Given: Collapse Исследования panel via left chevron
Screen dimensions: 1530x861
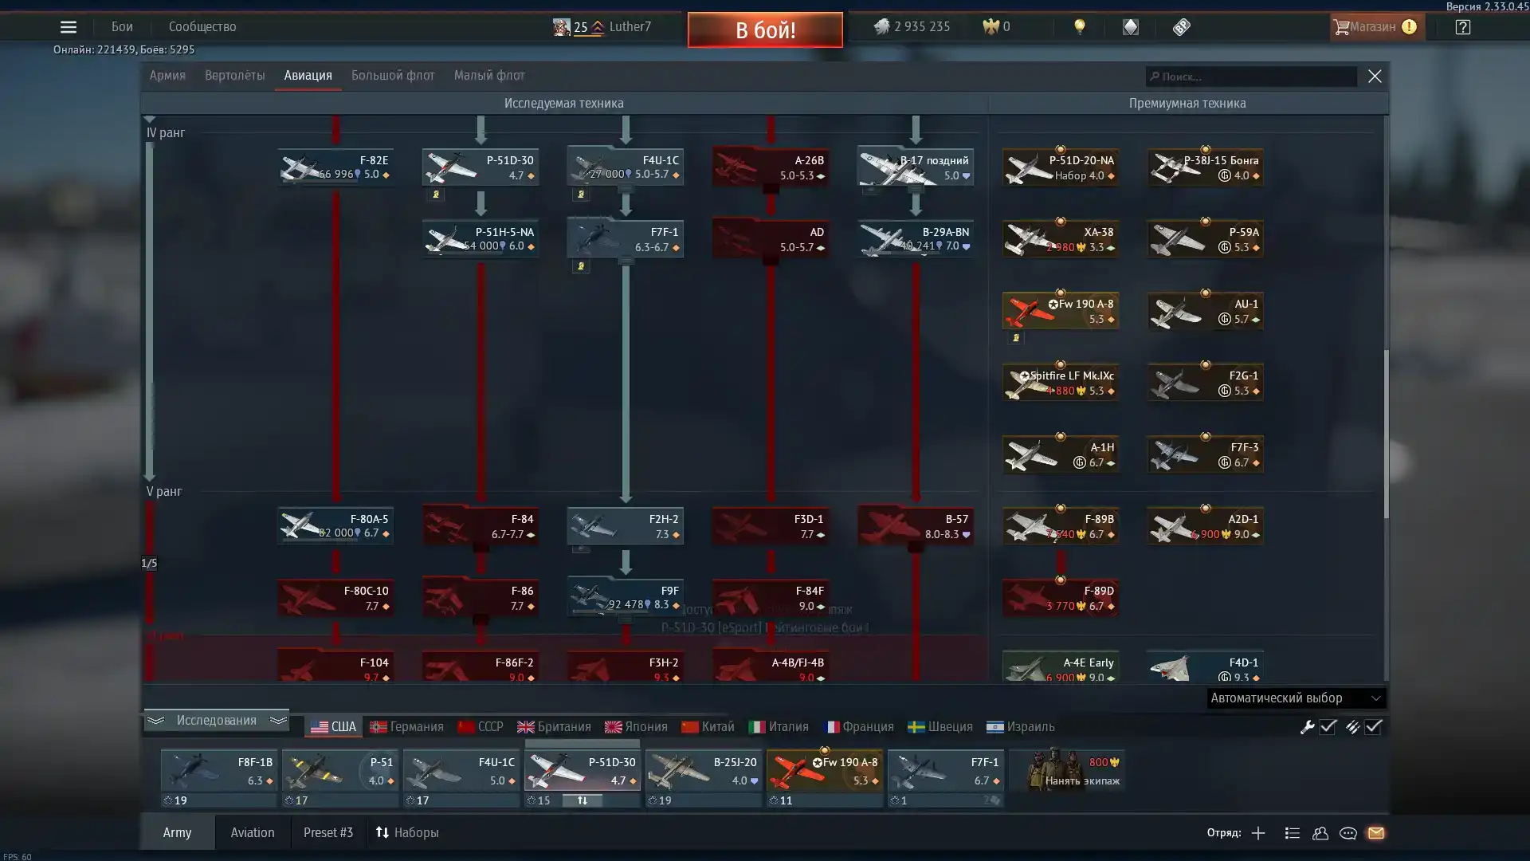Looking at the screenshot, I should [x=155, y=721].
